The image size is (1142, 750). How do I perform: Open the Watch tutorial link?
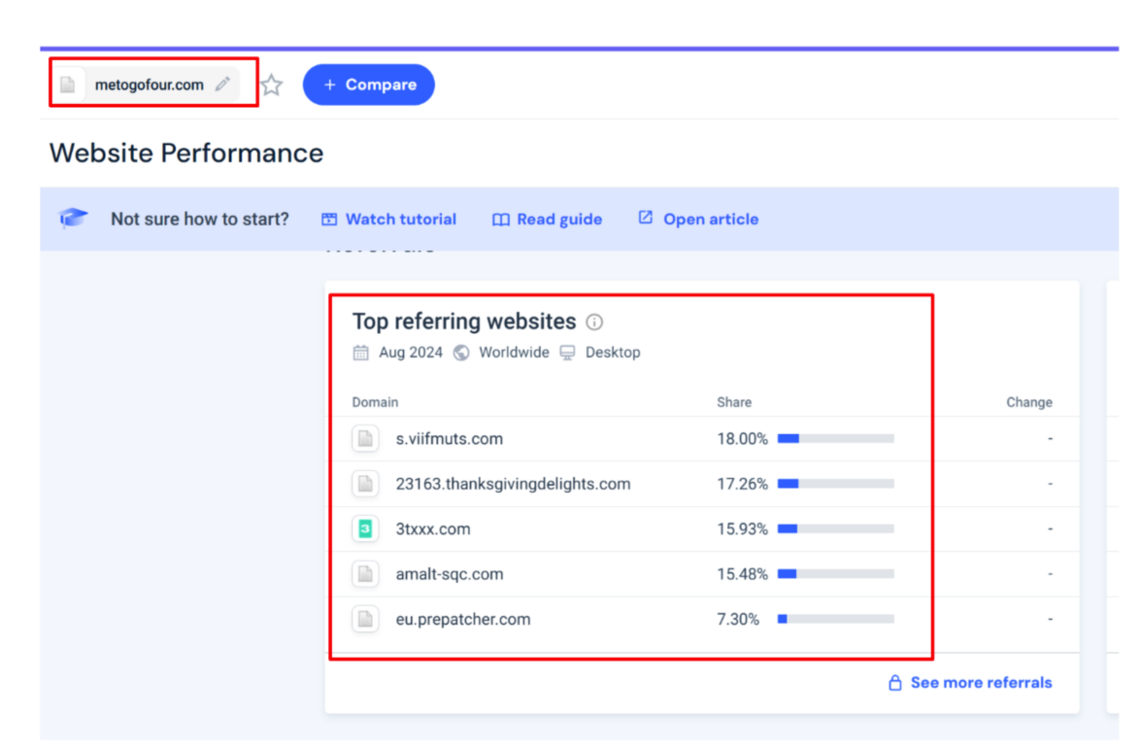click(388, 220)
